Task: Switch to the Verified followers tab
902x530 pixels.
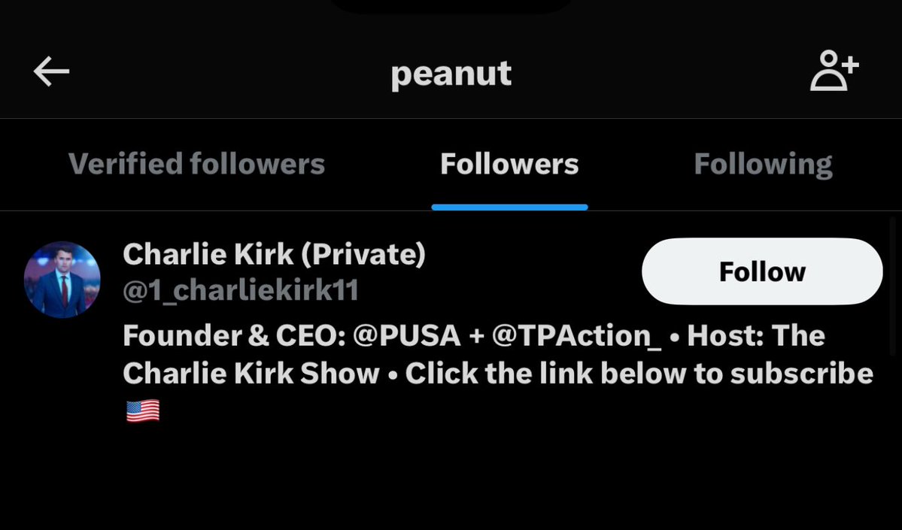Action: pyautogui.click(x=196, y=164)
